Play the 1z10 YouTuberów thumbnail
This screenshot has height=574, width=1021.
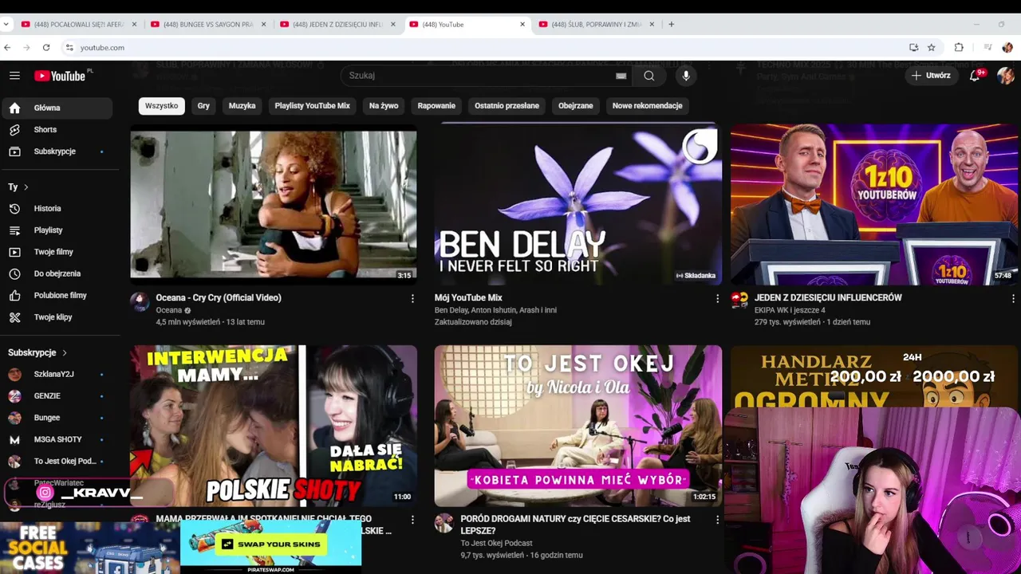click(x=874, y=204)
